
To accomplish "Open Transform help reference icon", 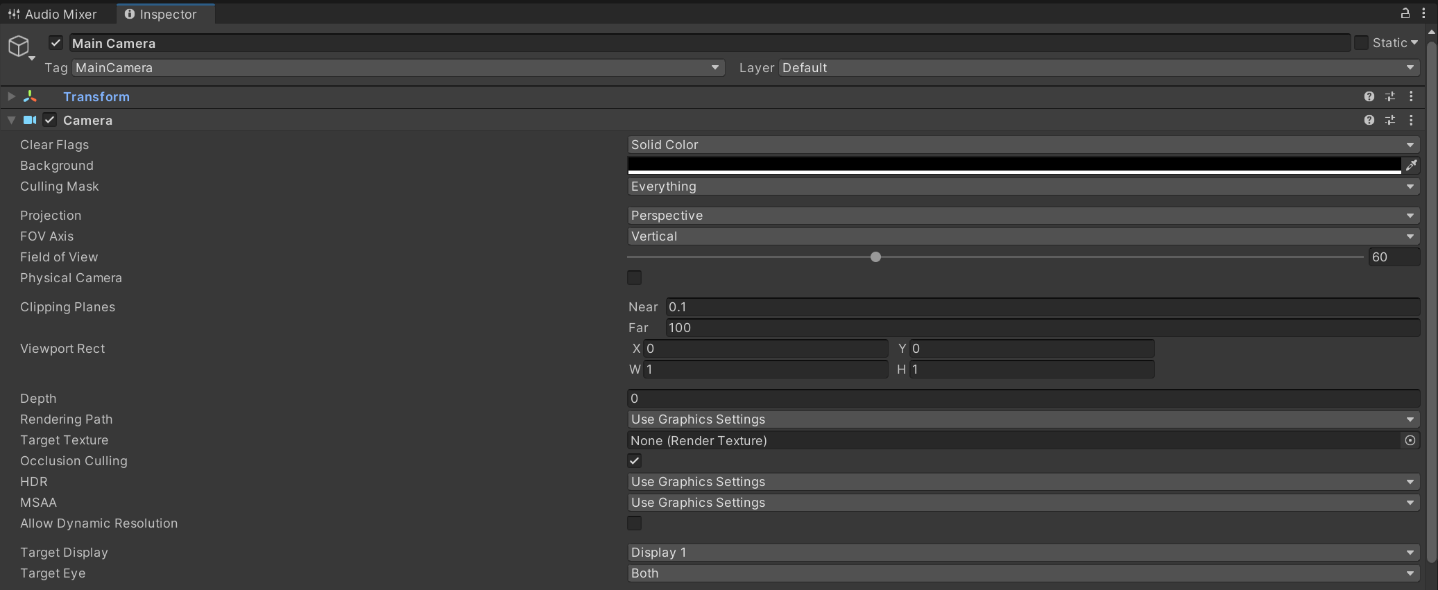I will point(1369,96).
